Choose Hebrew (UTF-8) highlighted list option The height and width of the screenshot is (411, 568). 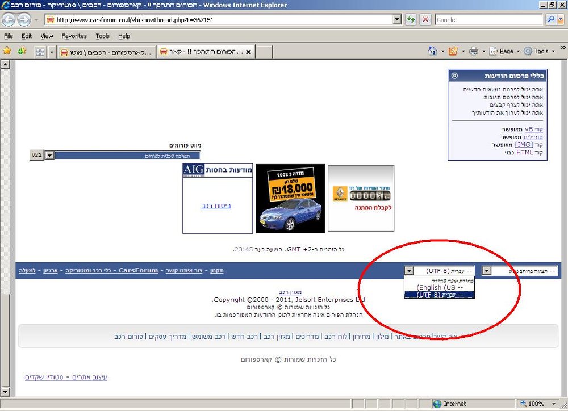(x=440, y=295)
